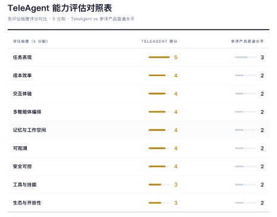
Task: Click the gold bar in 记忆与工作空间 row
Action: [x=159, y=130]
